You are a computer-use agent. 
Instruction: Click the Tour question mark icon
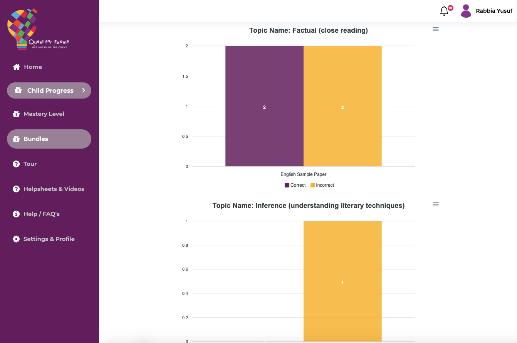tap(16, 164)
